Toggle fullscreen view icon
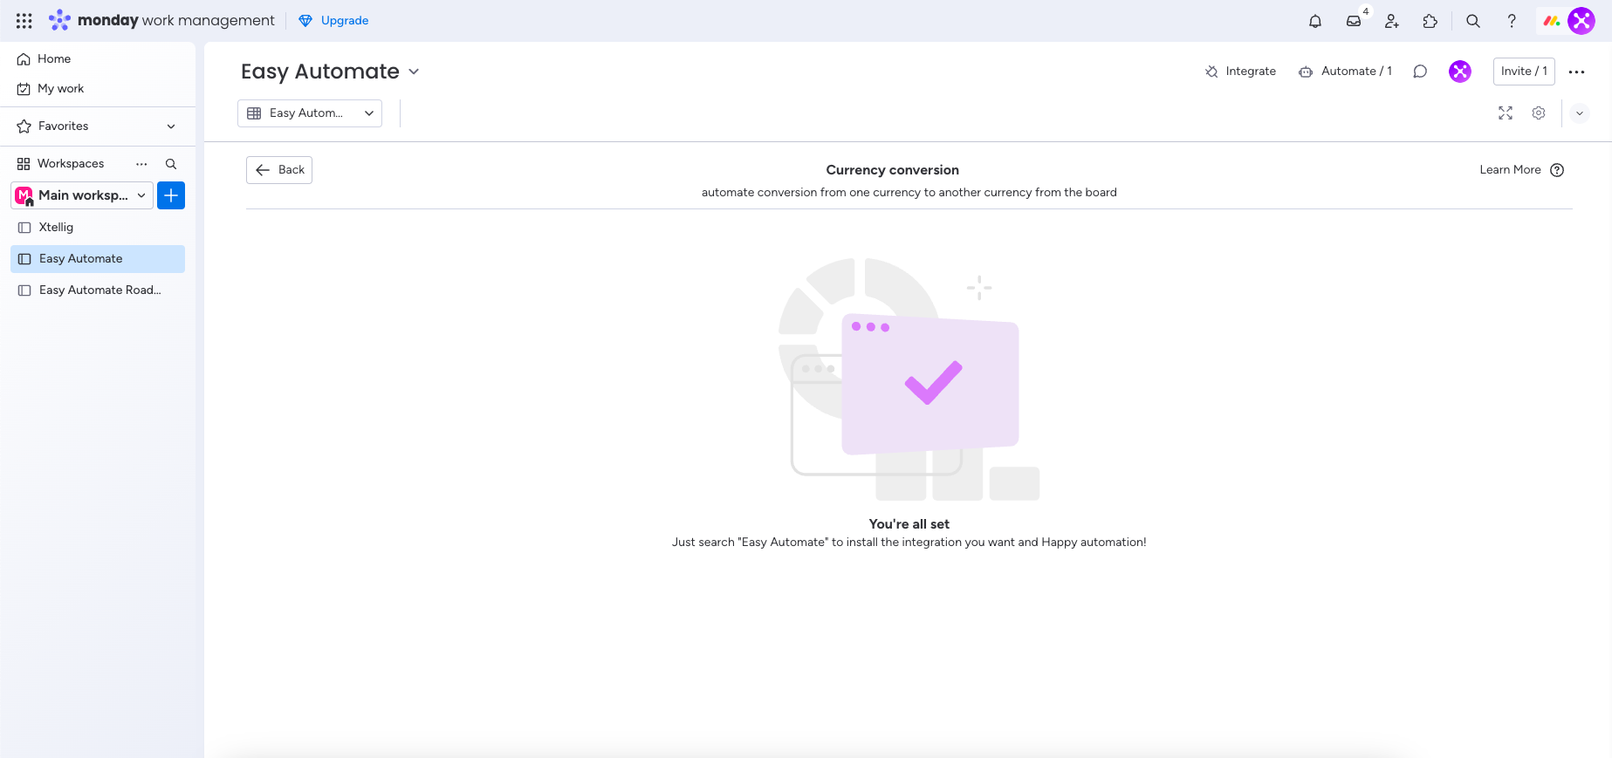This screenshot has width=1612, height=758. coord(1506,113)
